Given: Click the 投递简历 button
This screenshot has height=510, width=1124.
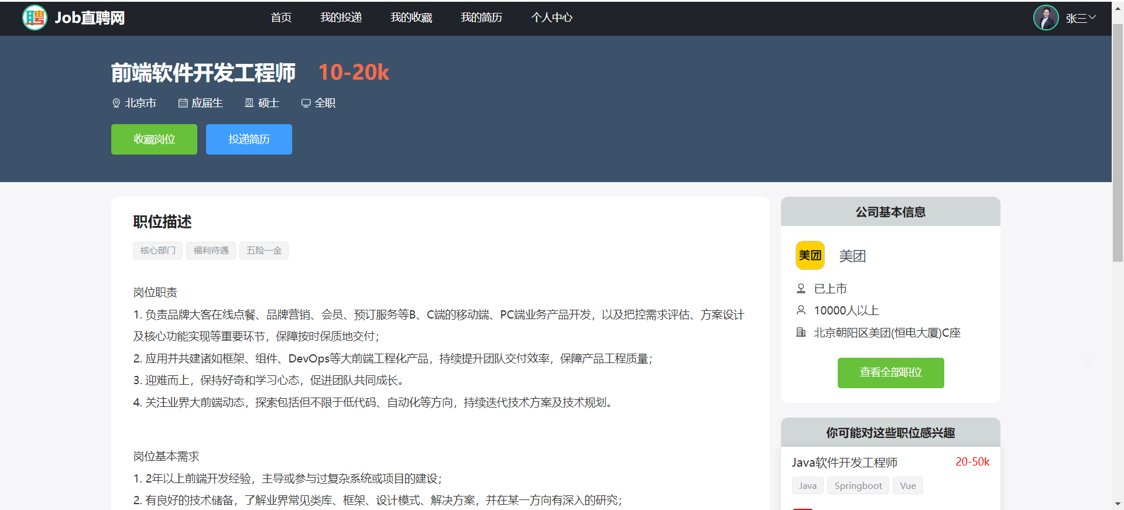Looking at the screenshot, I should tap(249, 139).
